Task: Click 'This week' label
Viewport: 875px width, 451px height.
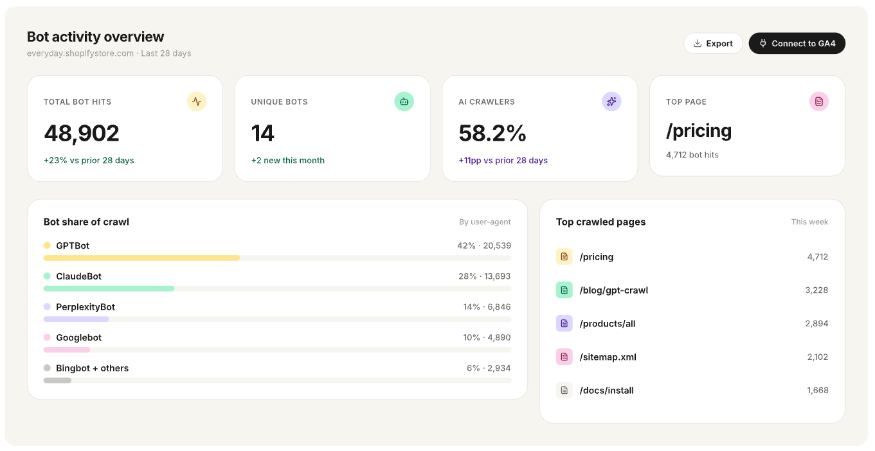Action: [810, 222]
